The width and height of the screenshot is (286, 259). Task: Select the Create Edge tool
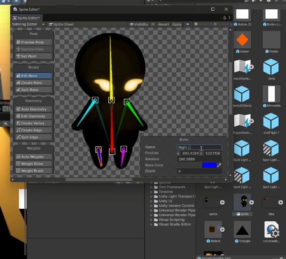(34, 130)
